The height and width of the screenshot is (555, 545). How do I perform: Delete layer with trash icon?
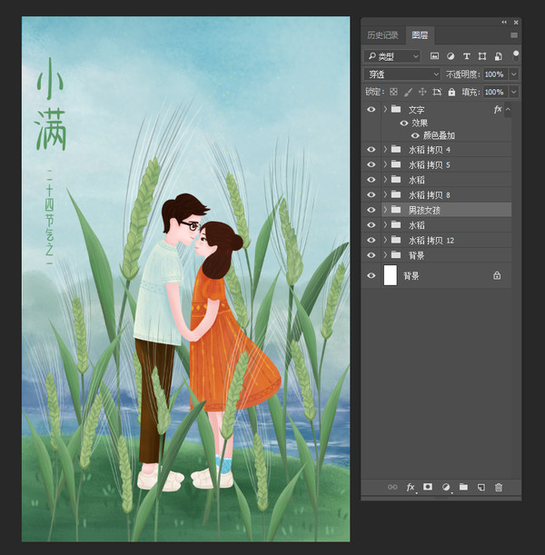tap(499, 488)
